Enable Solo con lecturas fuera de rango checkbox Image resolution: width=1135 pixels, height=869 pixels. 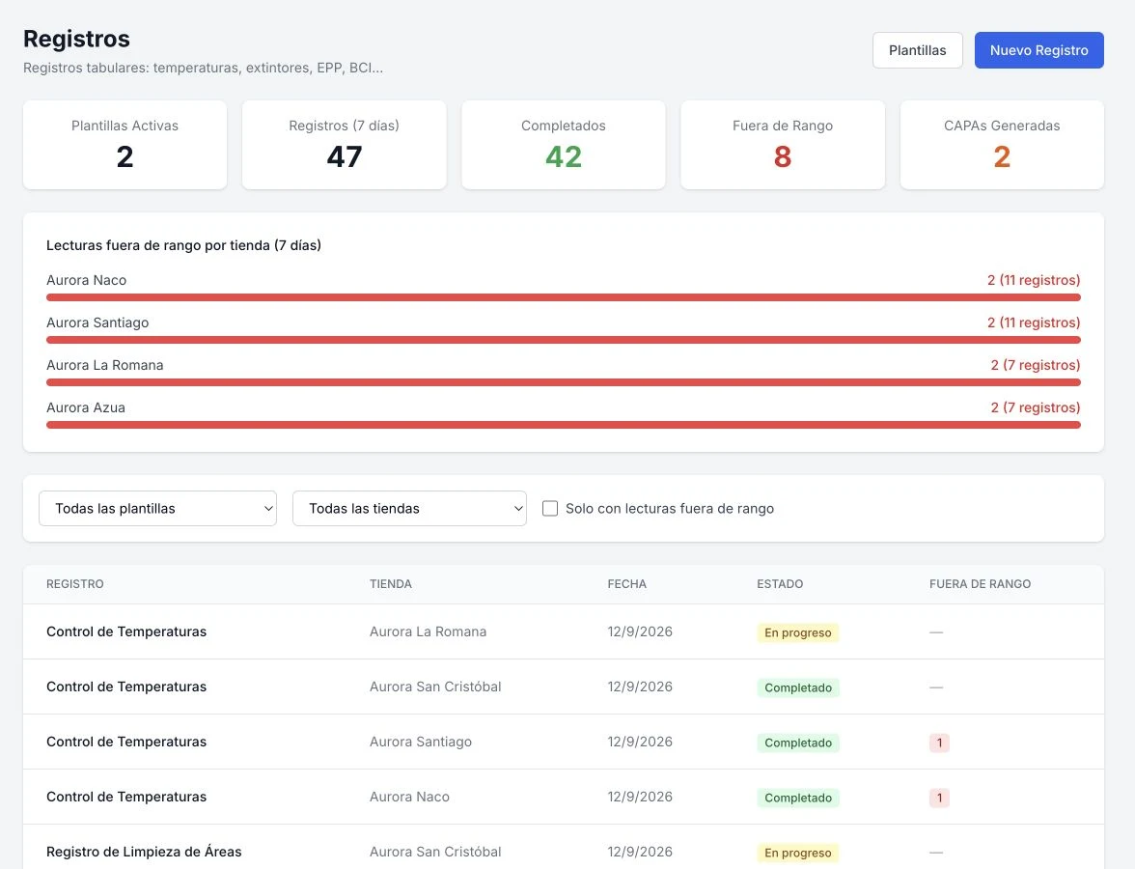[x=550, y=508]
